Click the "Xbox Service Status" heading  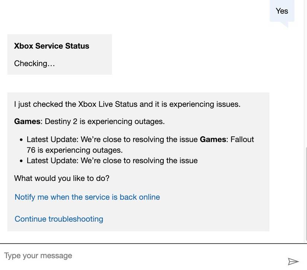coord(51,45)
